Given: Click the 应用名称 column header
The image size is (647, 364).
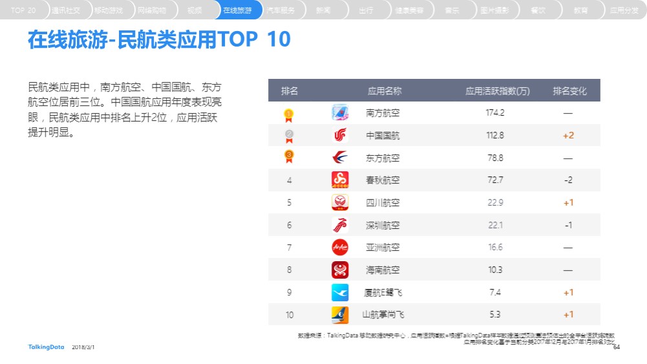Looking at the screenshot, I should coord(385,91).
